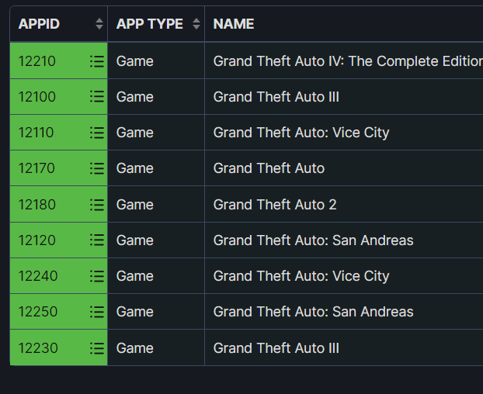Open list icon for app 12210
This screenshot has height=394, width=483.
[97, 61]
